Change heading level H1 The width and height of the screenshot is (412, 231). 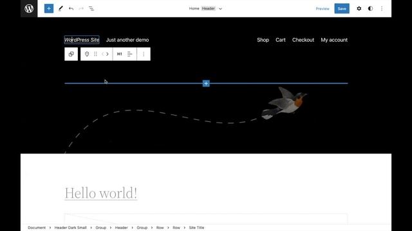(x=119, y=54)
